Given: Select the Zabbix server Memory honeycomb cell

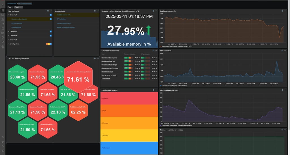Looking at the screenshot, I should point(48,128).
